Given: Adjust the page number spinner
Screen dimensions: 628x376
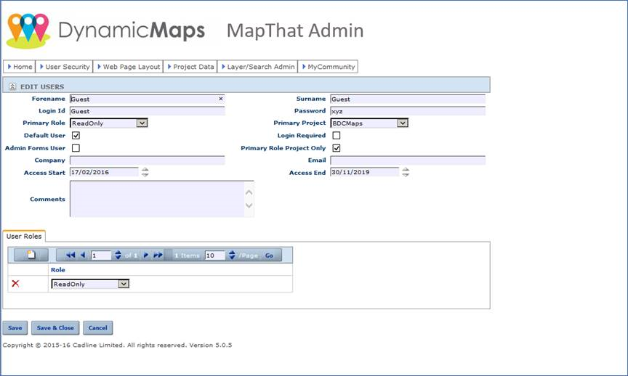Looking at the screenshot, I should [118, 255].
